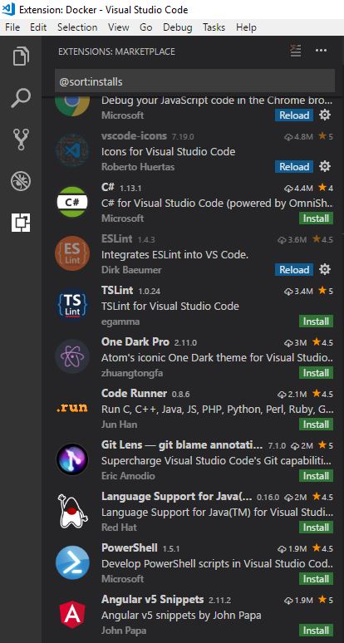Install the C# extension
The width and height of the screenshot is (344, 643).
pos(316,218)
